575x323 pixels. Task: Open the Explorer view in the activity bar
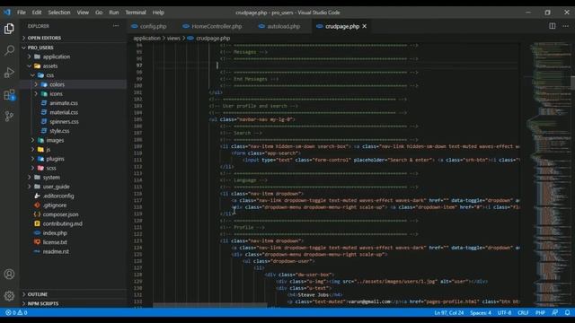coord(9,29)
